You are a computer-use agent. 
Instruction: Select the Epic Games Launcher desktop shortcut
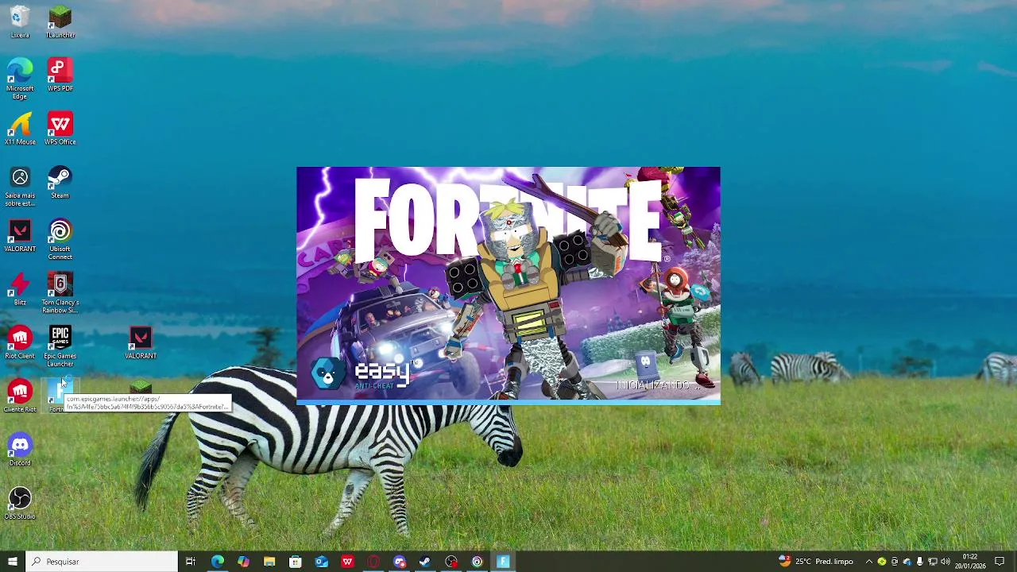click(60, 346)
